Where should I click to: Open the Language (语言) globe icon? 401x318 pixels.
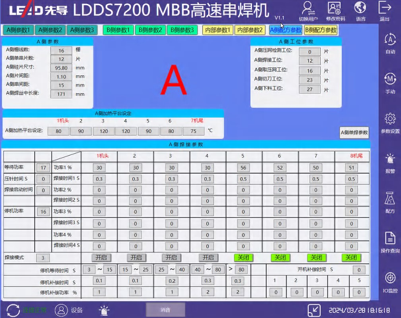360,8
